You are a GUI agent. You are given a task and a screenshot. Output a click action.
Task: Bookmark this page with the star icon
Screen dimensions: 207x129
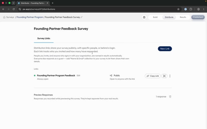pos(178,9)
